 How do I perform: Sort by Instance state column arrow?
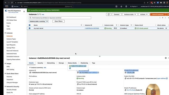[x=116, y=25]
